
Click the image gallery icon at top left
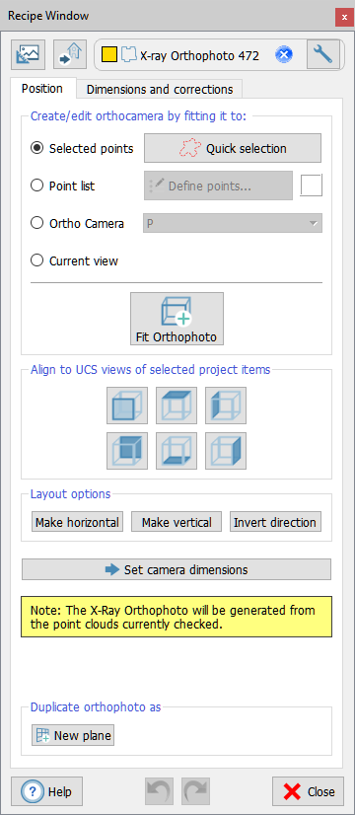click(x=28, y=54)
